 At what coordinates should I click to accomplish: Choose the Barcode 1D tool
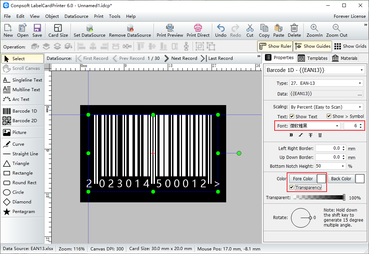(22, 111)
